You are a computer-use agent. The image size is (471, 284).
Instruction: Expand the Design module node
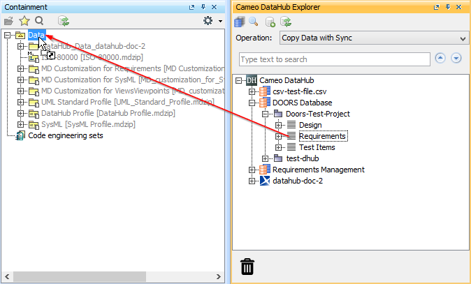278,125
